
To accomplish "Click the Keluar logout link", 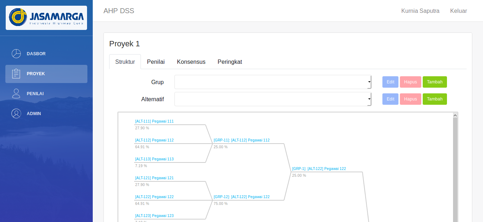I will (x=458, y=11).
